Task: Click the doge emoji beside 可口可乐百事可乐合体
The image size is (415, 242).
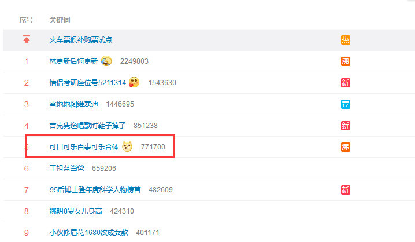Action: click(127, 146)
